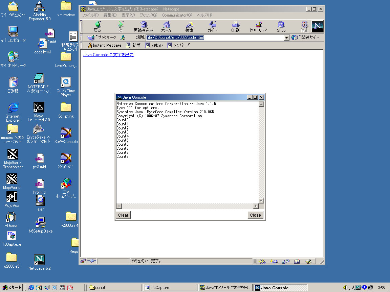Screen dimensions: 390x292
Task: Select the マイ コンピュータ desktop icon
Action: [x=13, y=34]
